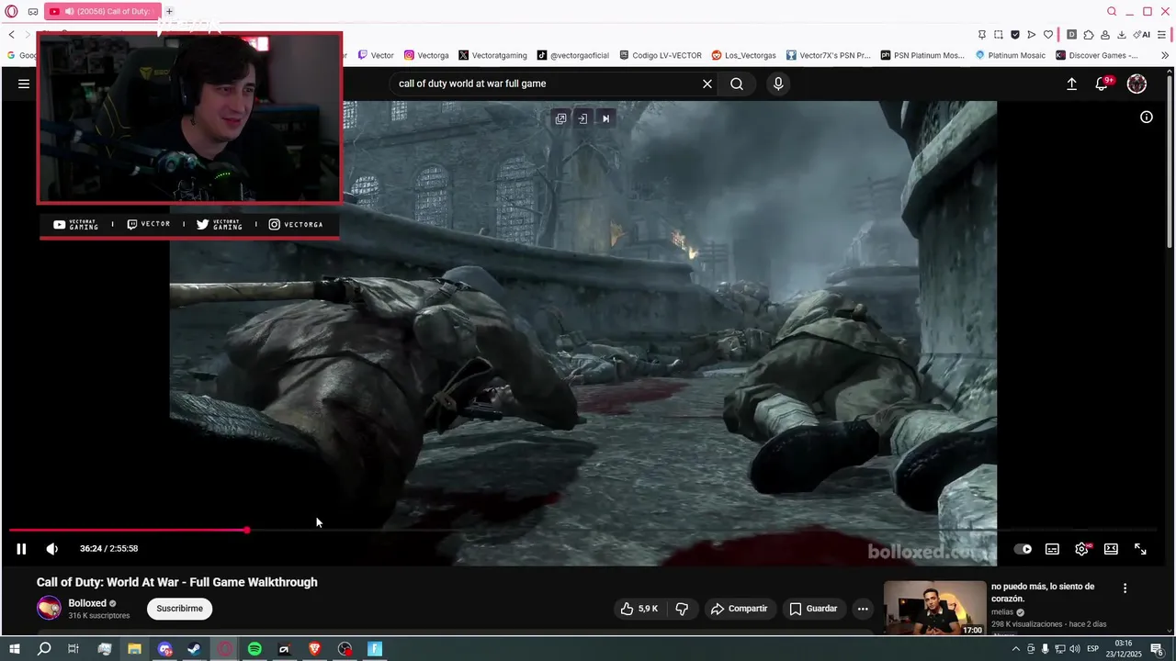Show hidden system tray icons
The image size is (1176, 661).
(x=1016, y=649)
